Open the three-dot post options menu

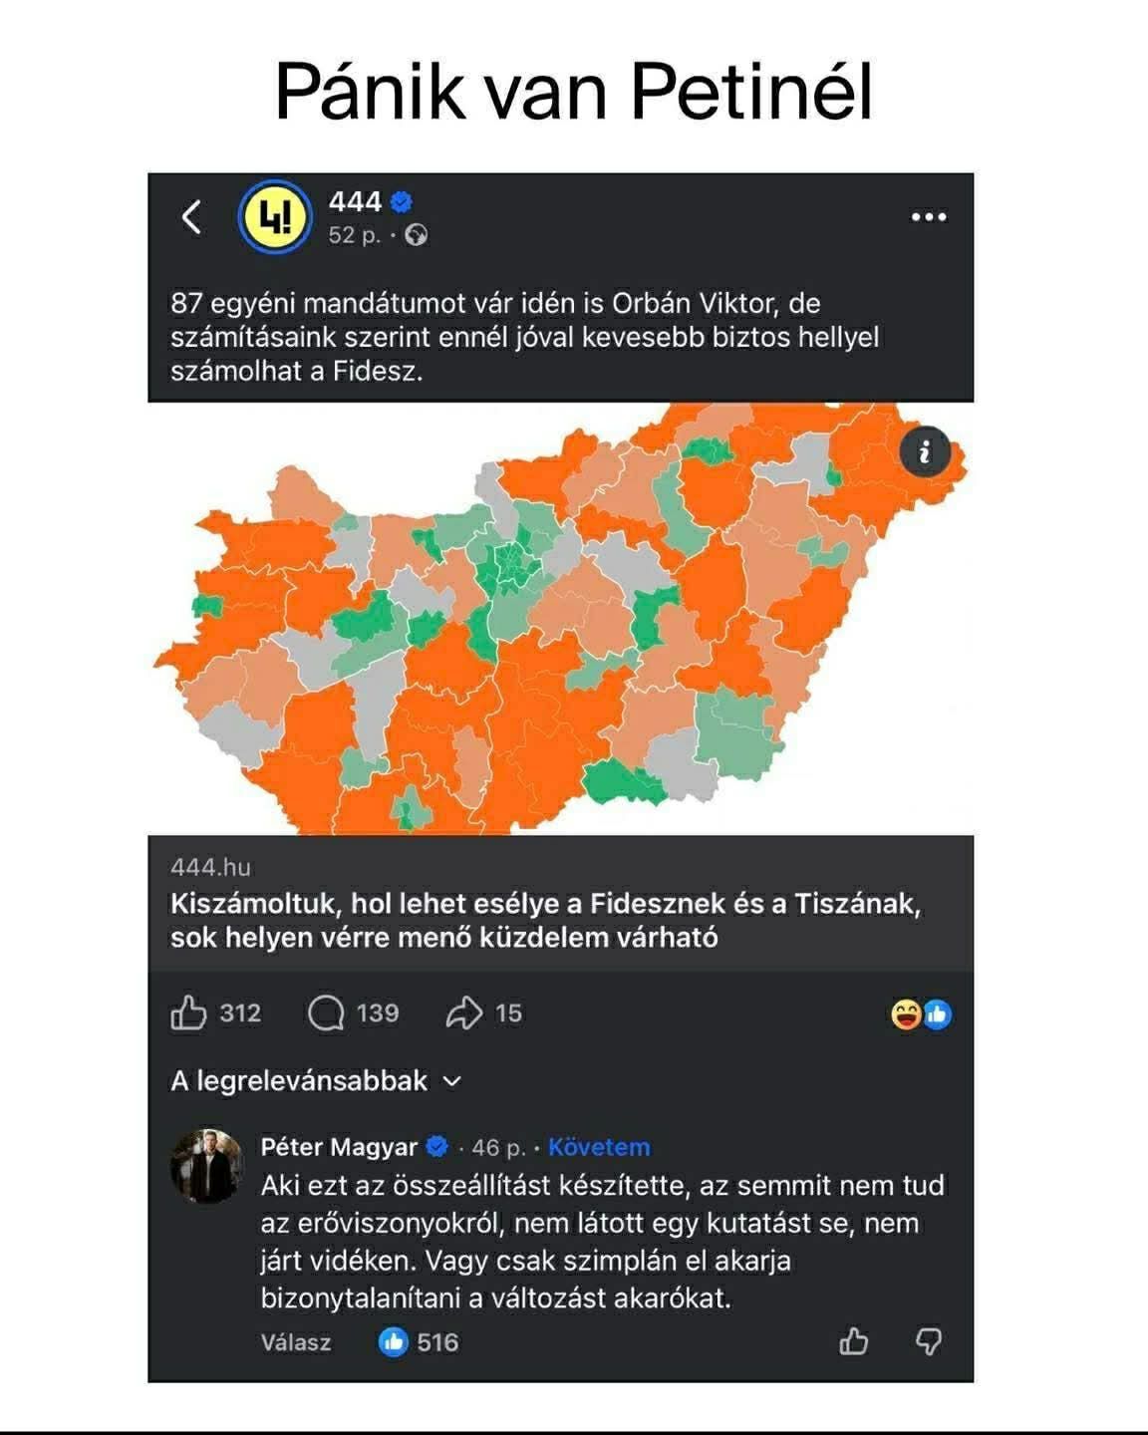pos(927,214)
